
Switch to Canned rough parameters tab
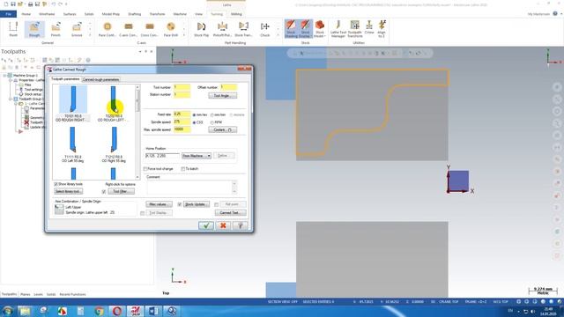coord(100,79)
